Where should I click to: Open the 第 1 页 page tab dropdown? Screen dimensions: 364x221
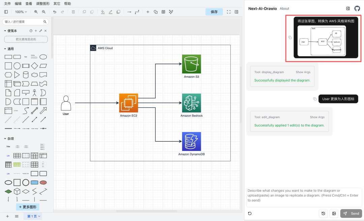pos(34,216)
